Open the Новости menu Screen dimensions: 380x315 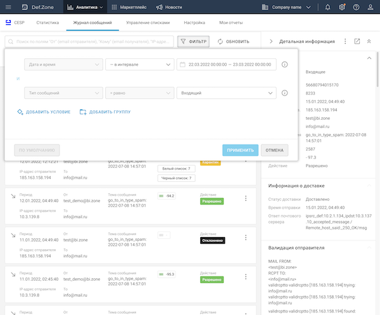click(x=169, y=7)
